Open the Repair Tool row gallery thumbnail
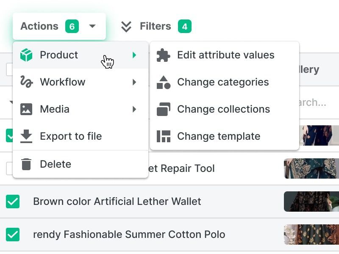The height and width of the screenshot is (254, 339). pyautogui.click(x=311, y=168)
